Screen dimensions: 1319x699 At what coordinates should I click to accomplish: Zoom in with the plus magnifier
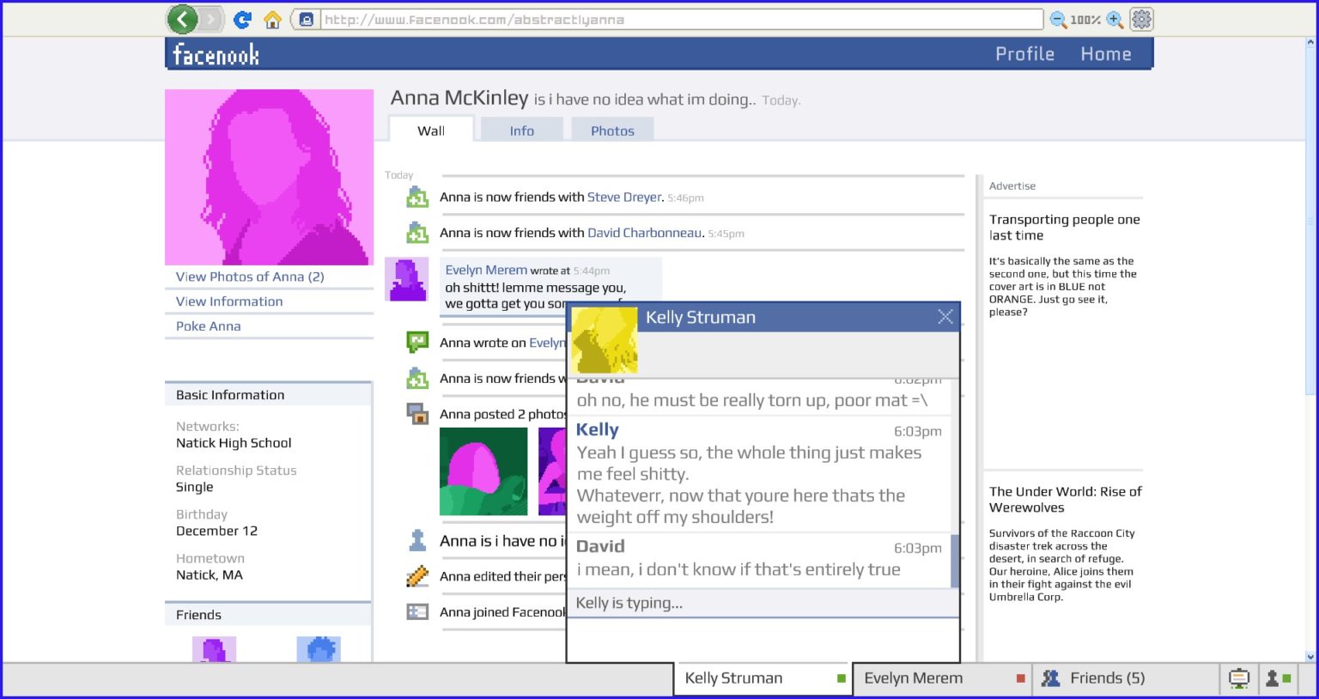click(x=1115, y=20)
